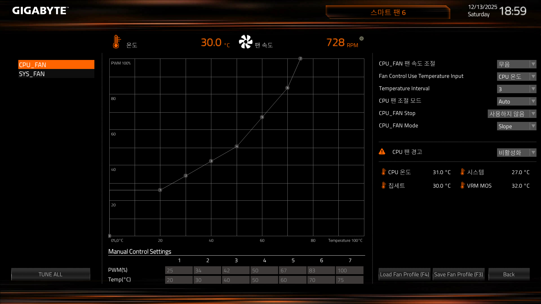Open the CPU_FAN Stop dropdown
This screenshot has height=304, width=541.
point(512,114)
